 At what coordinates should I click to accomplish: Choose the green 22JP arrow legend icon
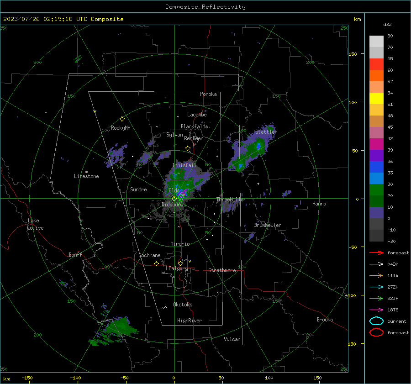click(376, 298)
